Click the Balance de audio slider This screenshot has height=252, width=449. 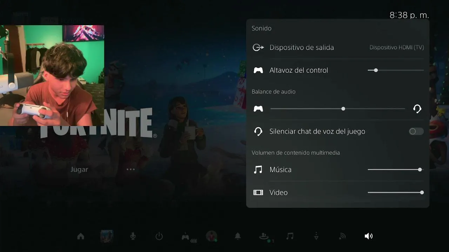tap(338, 109)
